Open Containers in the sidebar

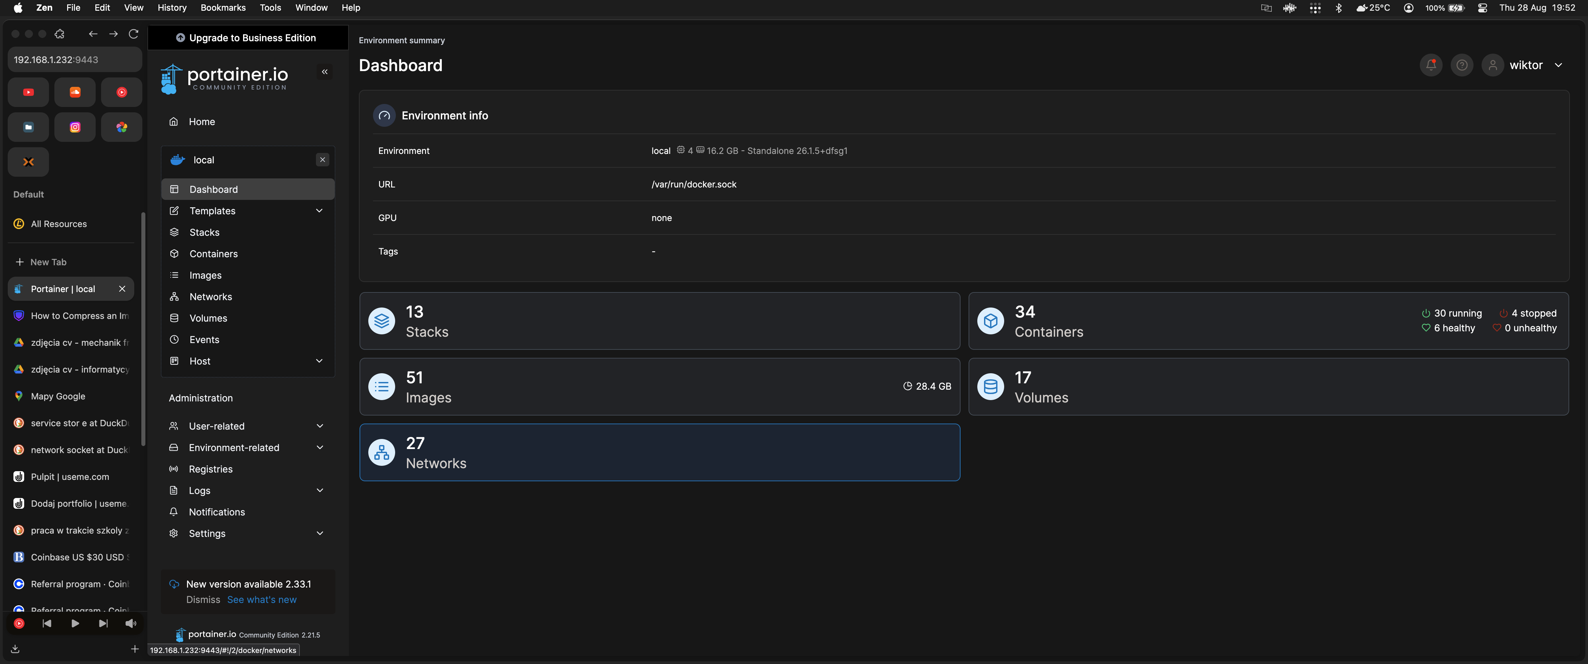[248, 255]
